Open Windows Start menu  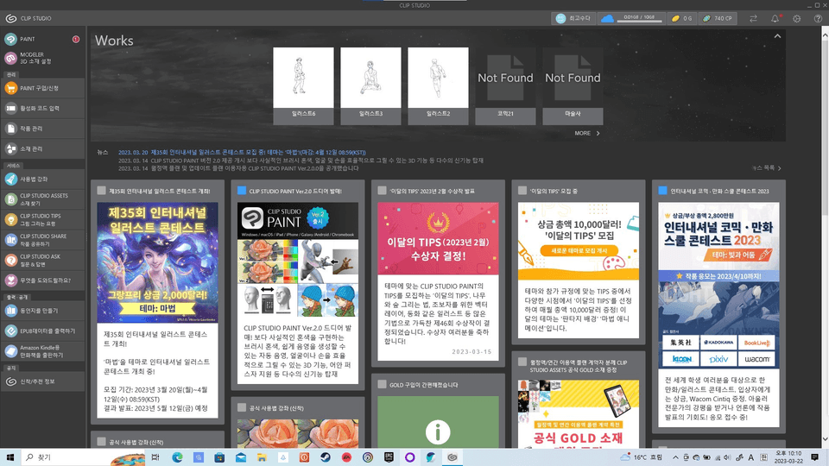10,457
